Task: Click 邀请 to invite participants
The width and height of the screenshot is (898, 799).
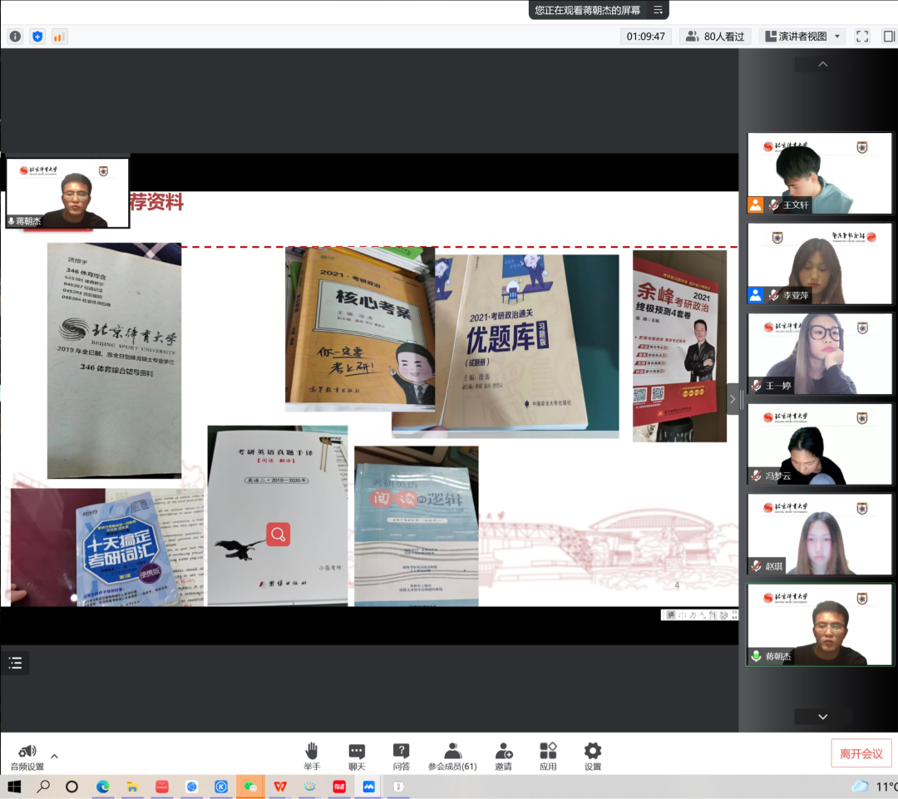Action: [503, 757]
